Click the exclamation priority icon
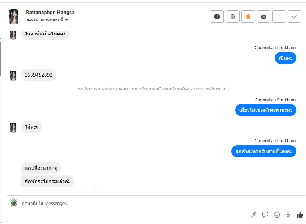Viewport: 306px width, 224px height. click(279, 16)
